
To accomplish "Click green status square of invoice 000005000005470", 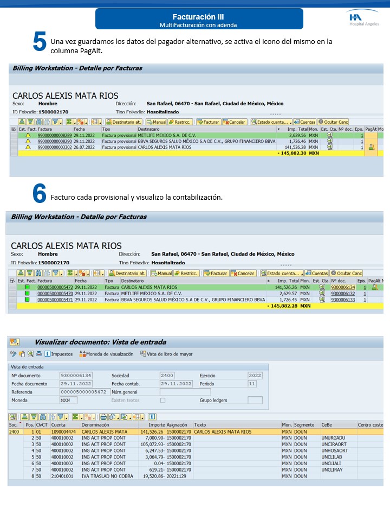I will (x=27, y=294).
